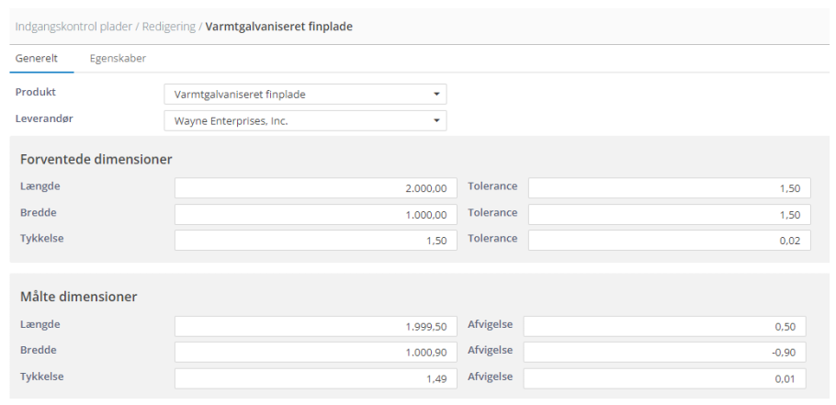Click the measured Længde field 1.999,50
Image resolution: width=836 pixels, height=405 pixels.
click(x=316, y=326)
